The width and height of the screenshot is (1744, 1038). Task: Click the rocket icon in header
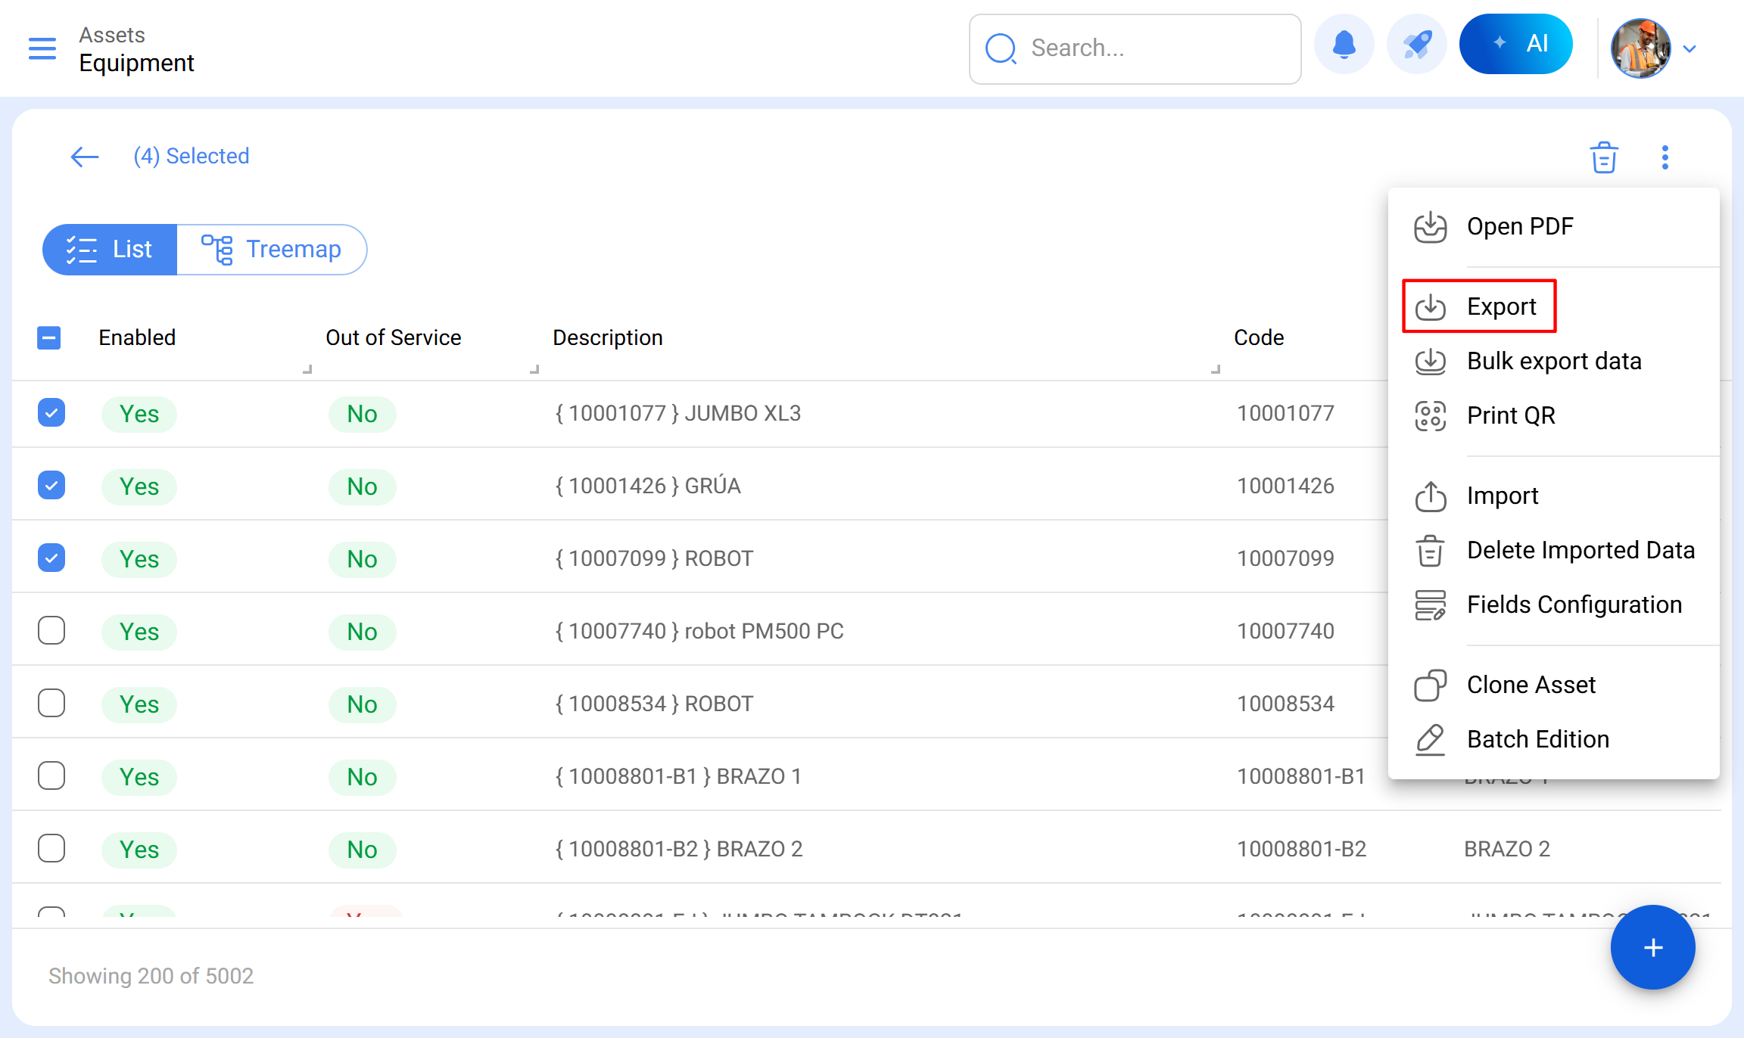(1416, 45)
